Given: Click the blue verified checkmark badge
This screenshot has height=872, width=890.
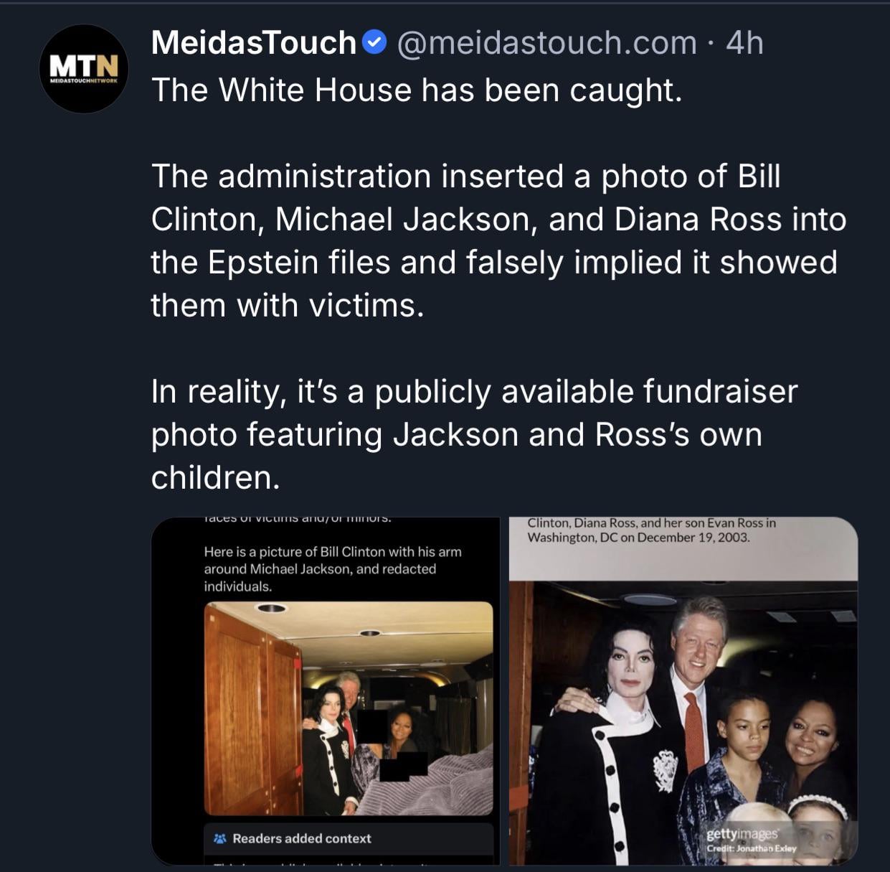Looking at the screenshot, I should click(374, 43).
